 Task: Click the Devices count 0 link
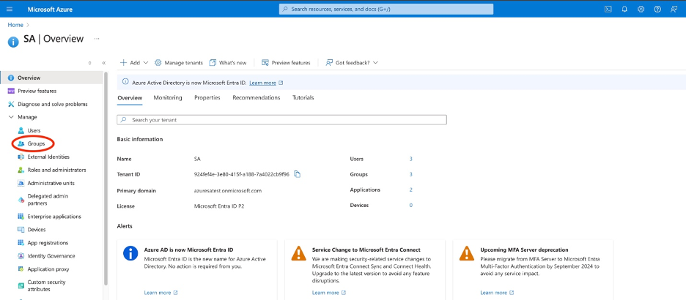coord(411,205)
